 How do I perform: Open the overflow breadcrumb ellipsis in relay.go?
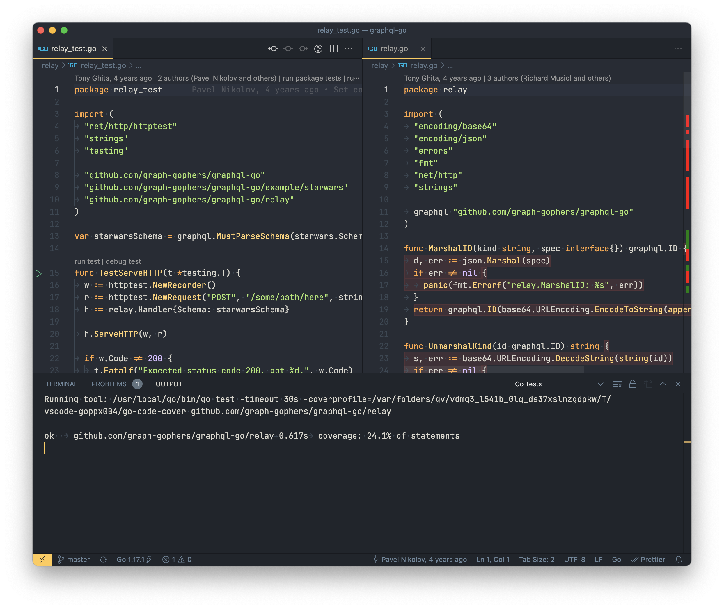pos(450,65)
